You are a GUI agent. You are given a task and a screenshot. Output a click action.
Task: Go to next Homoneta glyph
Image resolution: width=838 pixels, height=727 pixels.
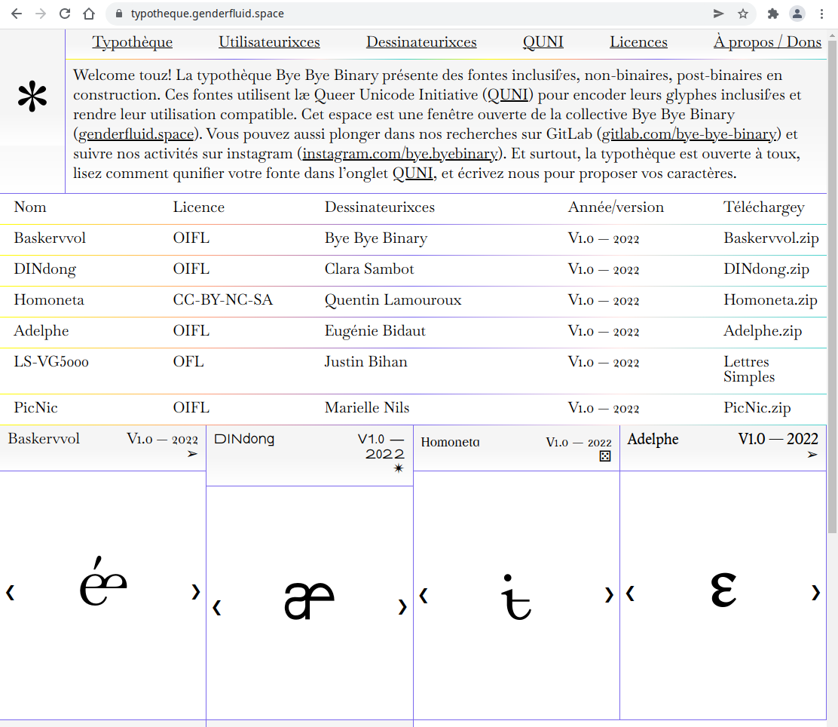coord(609,595)
